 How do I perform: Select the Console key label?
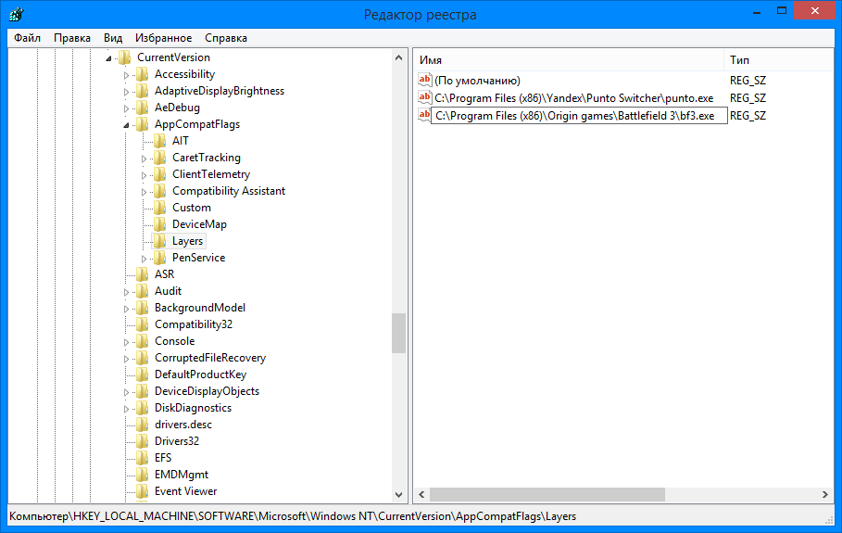click(174, 340)
